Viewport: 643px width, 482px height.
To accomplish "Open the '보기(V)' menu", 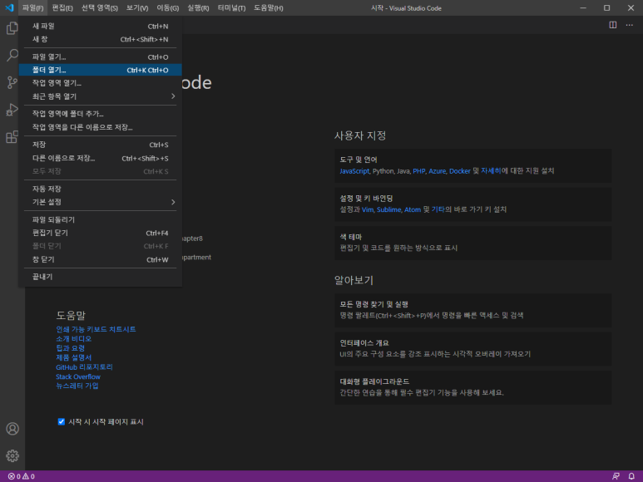I will 137,7.
